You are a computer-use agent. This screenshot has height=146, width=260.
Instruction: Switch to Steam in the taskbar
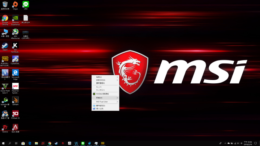point(56,143)
